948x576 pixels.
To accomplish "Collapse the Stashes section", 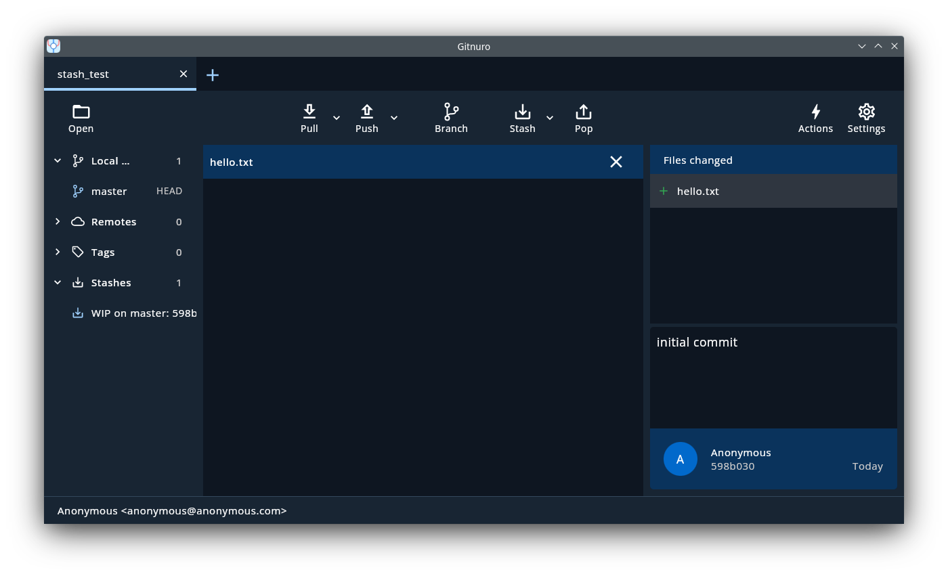I will (x=58, y=282).
